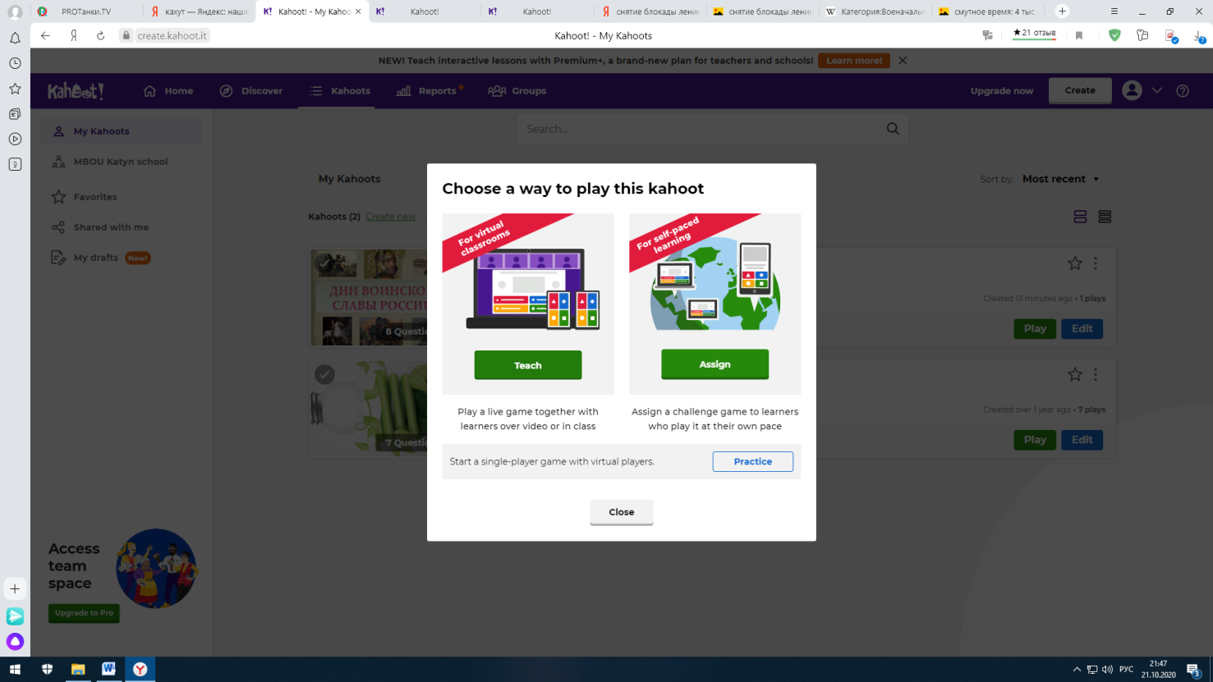This screenshot has height=682, width=1213.
Task: Show hidden system tray icons
Action: pyautogui.click(x=1077, y=669)
